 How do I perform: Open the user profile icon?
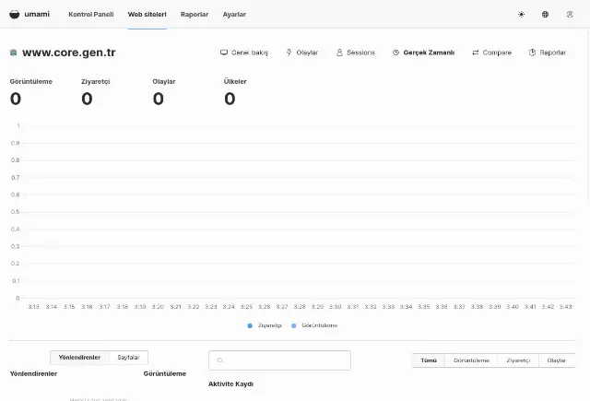point(570,15)
